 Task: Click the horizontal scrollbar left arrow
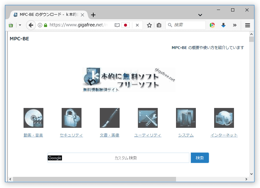[x=10, y=179]
